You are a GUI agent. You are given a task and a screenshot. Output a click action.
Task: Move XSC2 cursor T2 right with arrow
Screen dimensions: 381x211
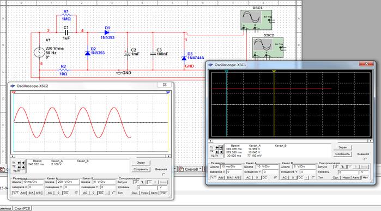click(x=23, y=167)
